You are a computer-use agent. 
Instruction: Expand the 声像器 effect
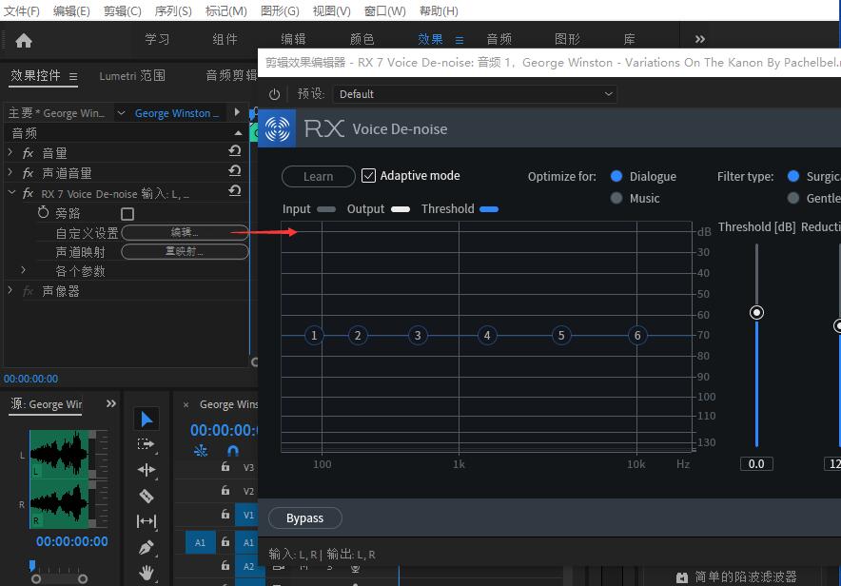click(x=10, y=289)
